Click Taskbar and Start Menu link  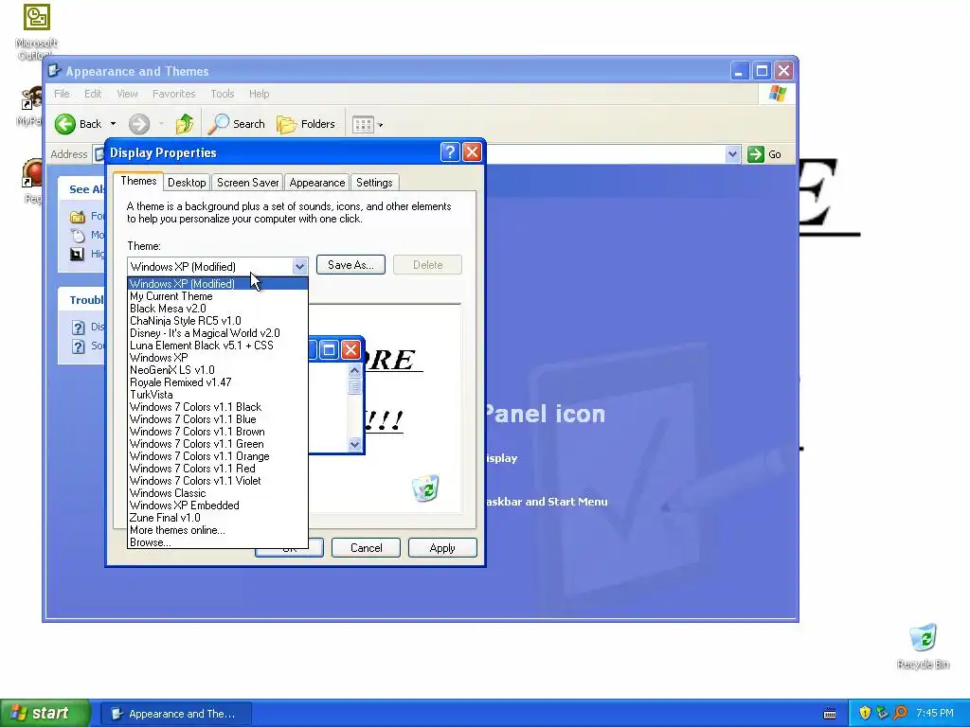click(547, 502)
